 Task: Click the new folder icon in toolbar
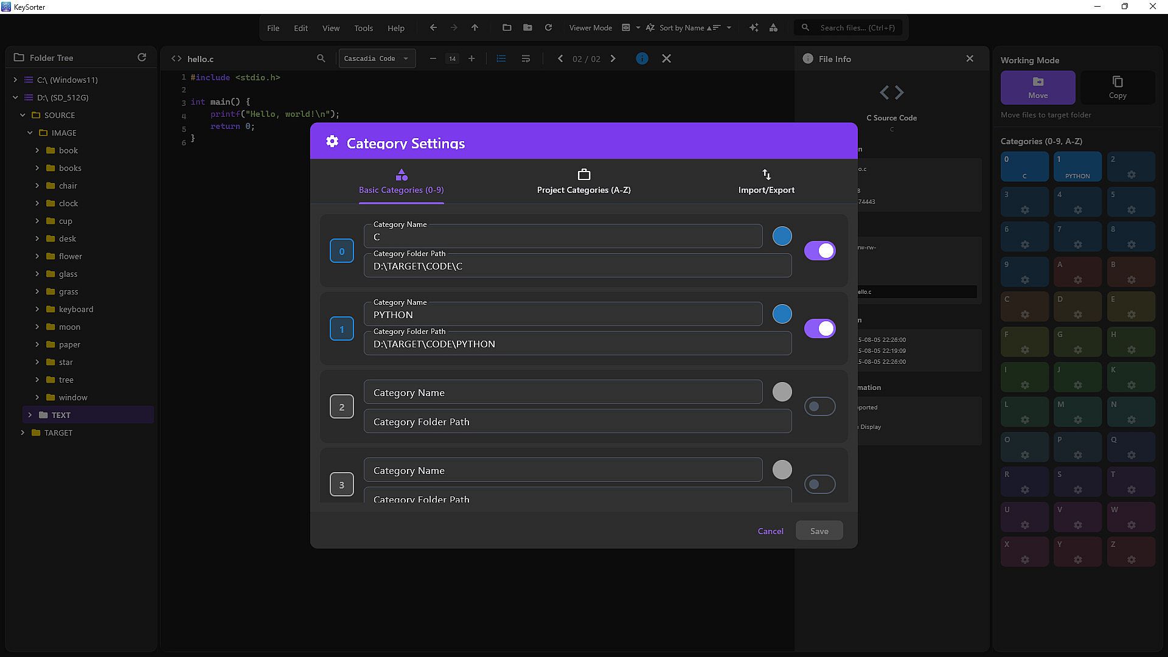pyautogui.click(x=527, y=27)
